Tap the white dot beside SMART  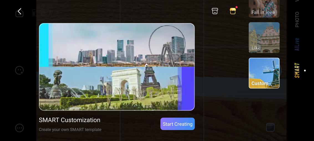pyautogui.click(x=305, y=70)
